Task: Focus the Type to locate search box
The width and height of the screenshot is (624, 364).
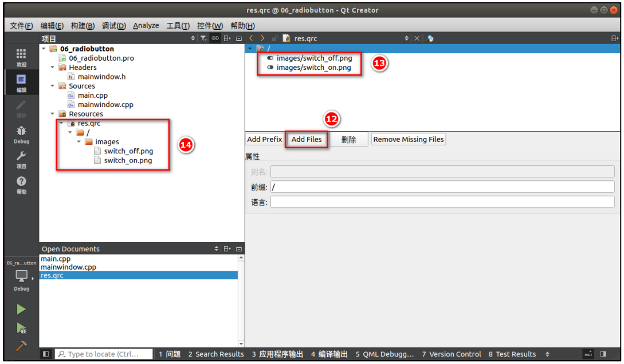Action: 104,354
